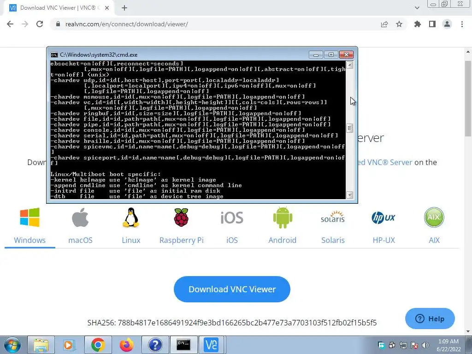Select the Android robot icon

pyautogui.click(x=283, y=218)
